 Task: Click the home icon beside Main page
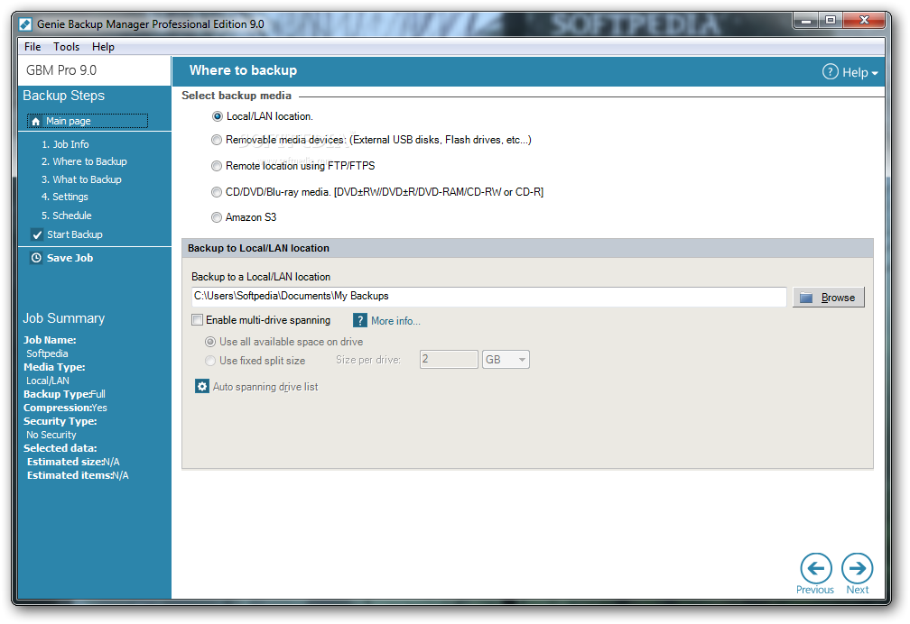36,121
